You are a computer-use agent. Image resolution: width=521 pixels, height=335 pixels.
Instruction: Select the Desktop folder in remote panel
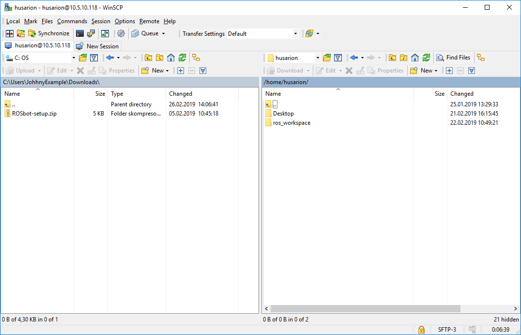[279, 114]
